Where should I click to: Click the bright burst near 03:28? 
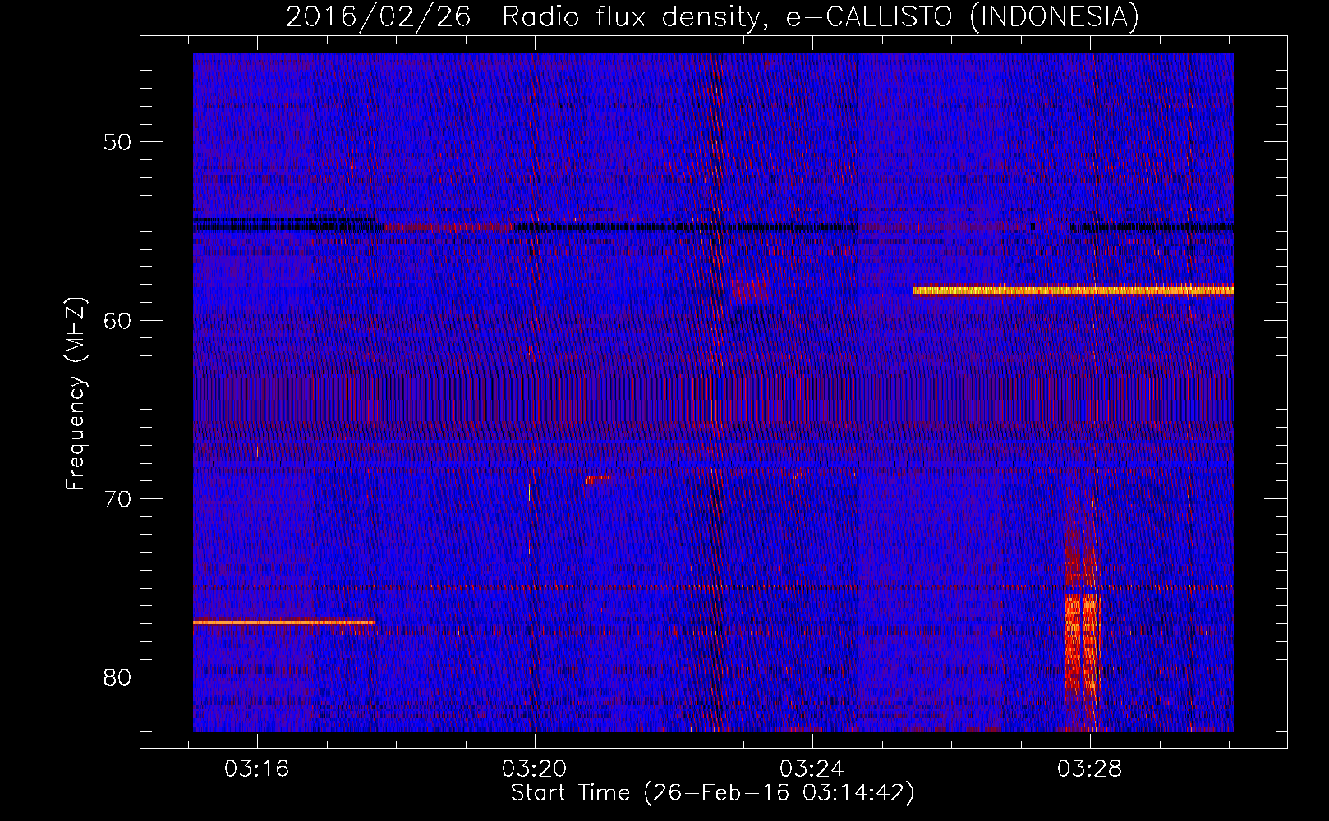[x=1081, y=640]
